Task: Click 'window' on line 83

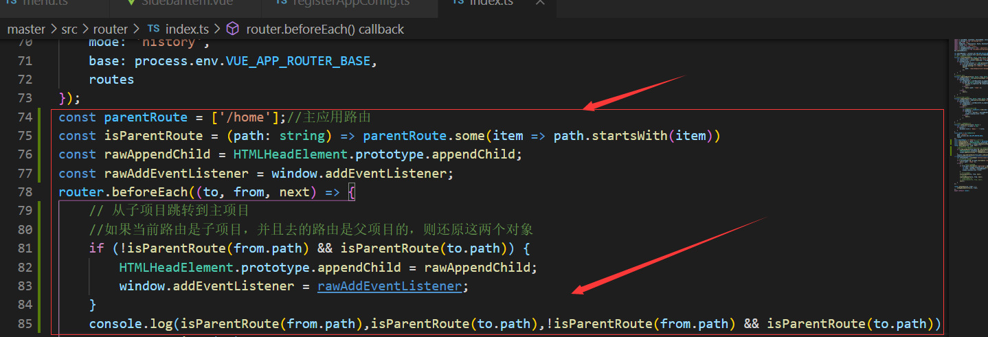Action: [142, 286]
